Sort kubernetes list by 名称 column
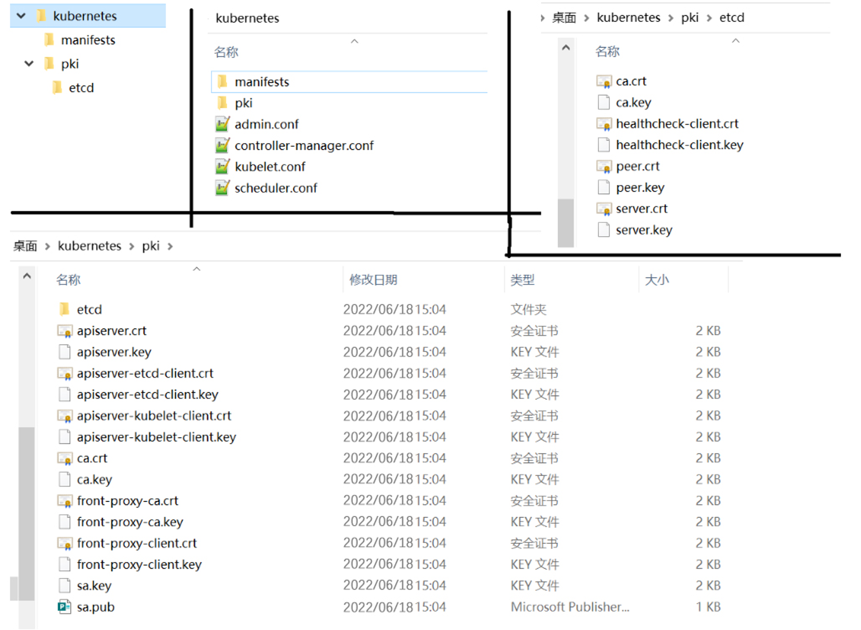Screen dimensions: 861x630 [x=226, y=52]
